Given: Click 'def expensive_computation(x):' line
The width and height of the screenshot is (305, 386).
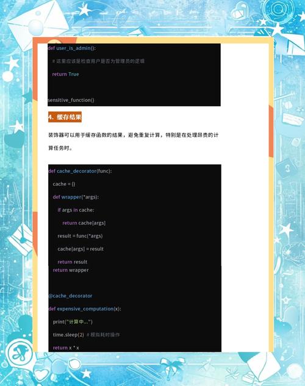Looking at the screenshot, I should pos(84,309).
